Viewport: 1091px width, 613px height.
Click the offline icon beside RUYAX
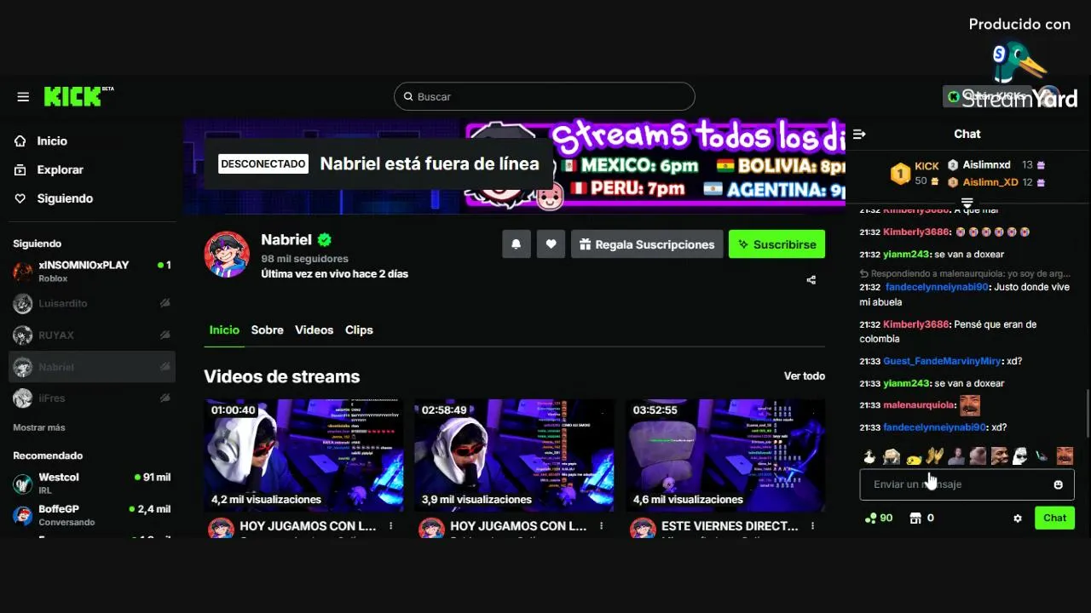[x=165, y=335]
